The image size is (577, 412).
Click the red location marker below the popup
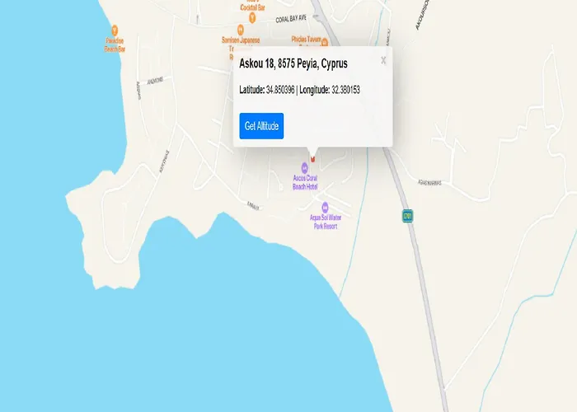click(x=312, y=159)
